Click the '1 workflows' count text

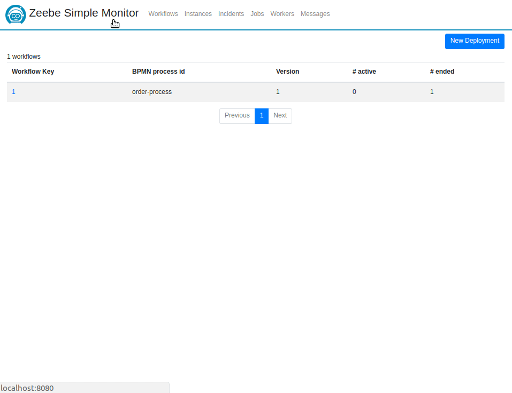(24, 57)
